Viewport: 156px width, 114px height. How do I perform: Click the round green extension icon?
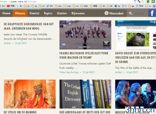click(x=148, y=1)
